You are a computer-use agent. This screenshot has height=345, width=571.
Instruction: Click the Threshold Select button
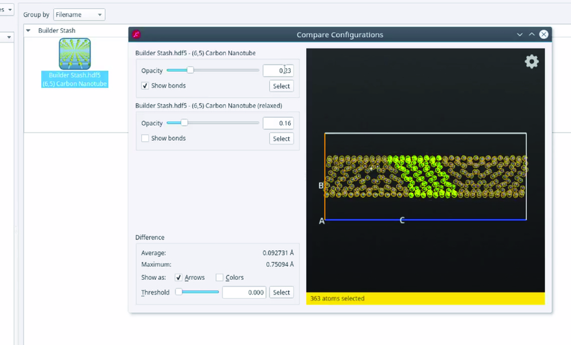(281, 293)
